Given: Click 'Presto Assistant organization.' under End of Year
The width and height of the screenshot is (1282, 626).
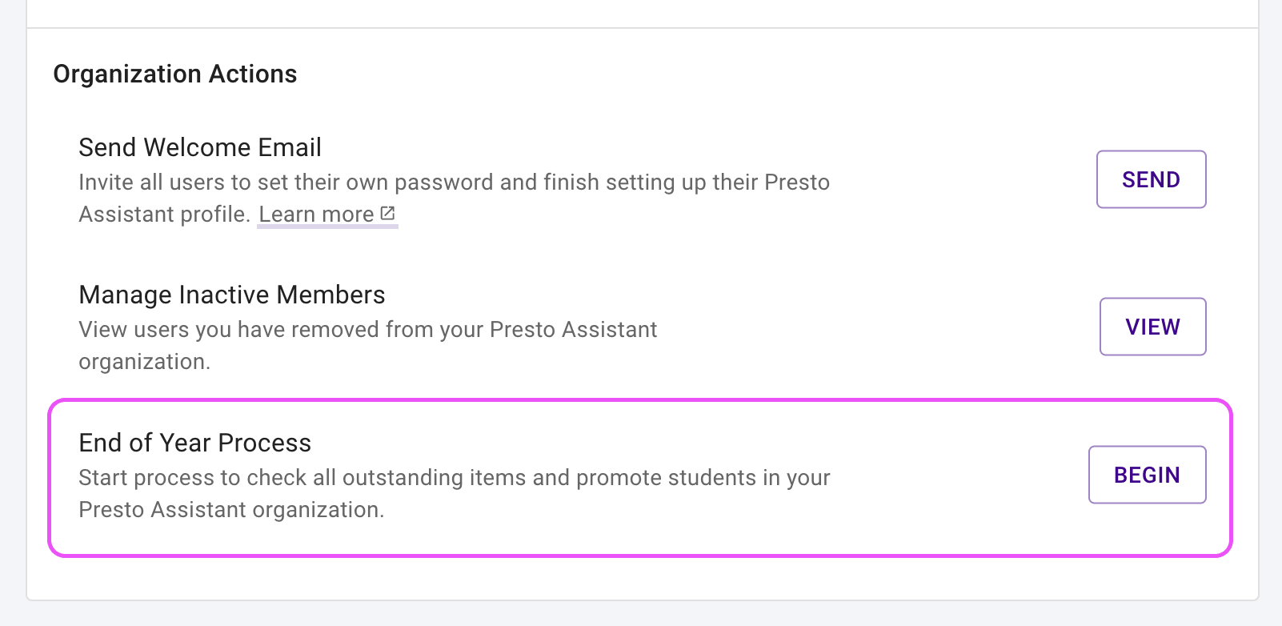Looking at the screenshot, I should [231, 510].
